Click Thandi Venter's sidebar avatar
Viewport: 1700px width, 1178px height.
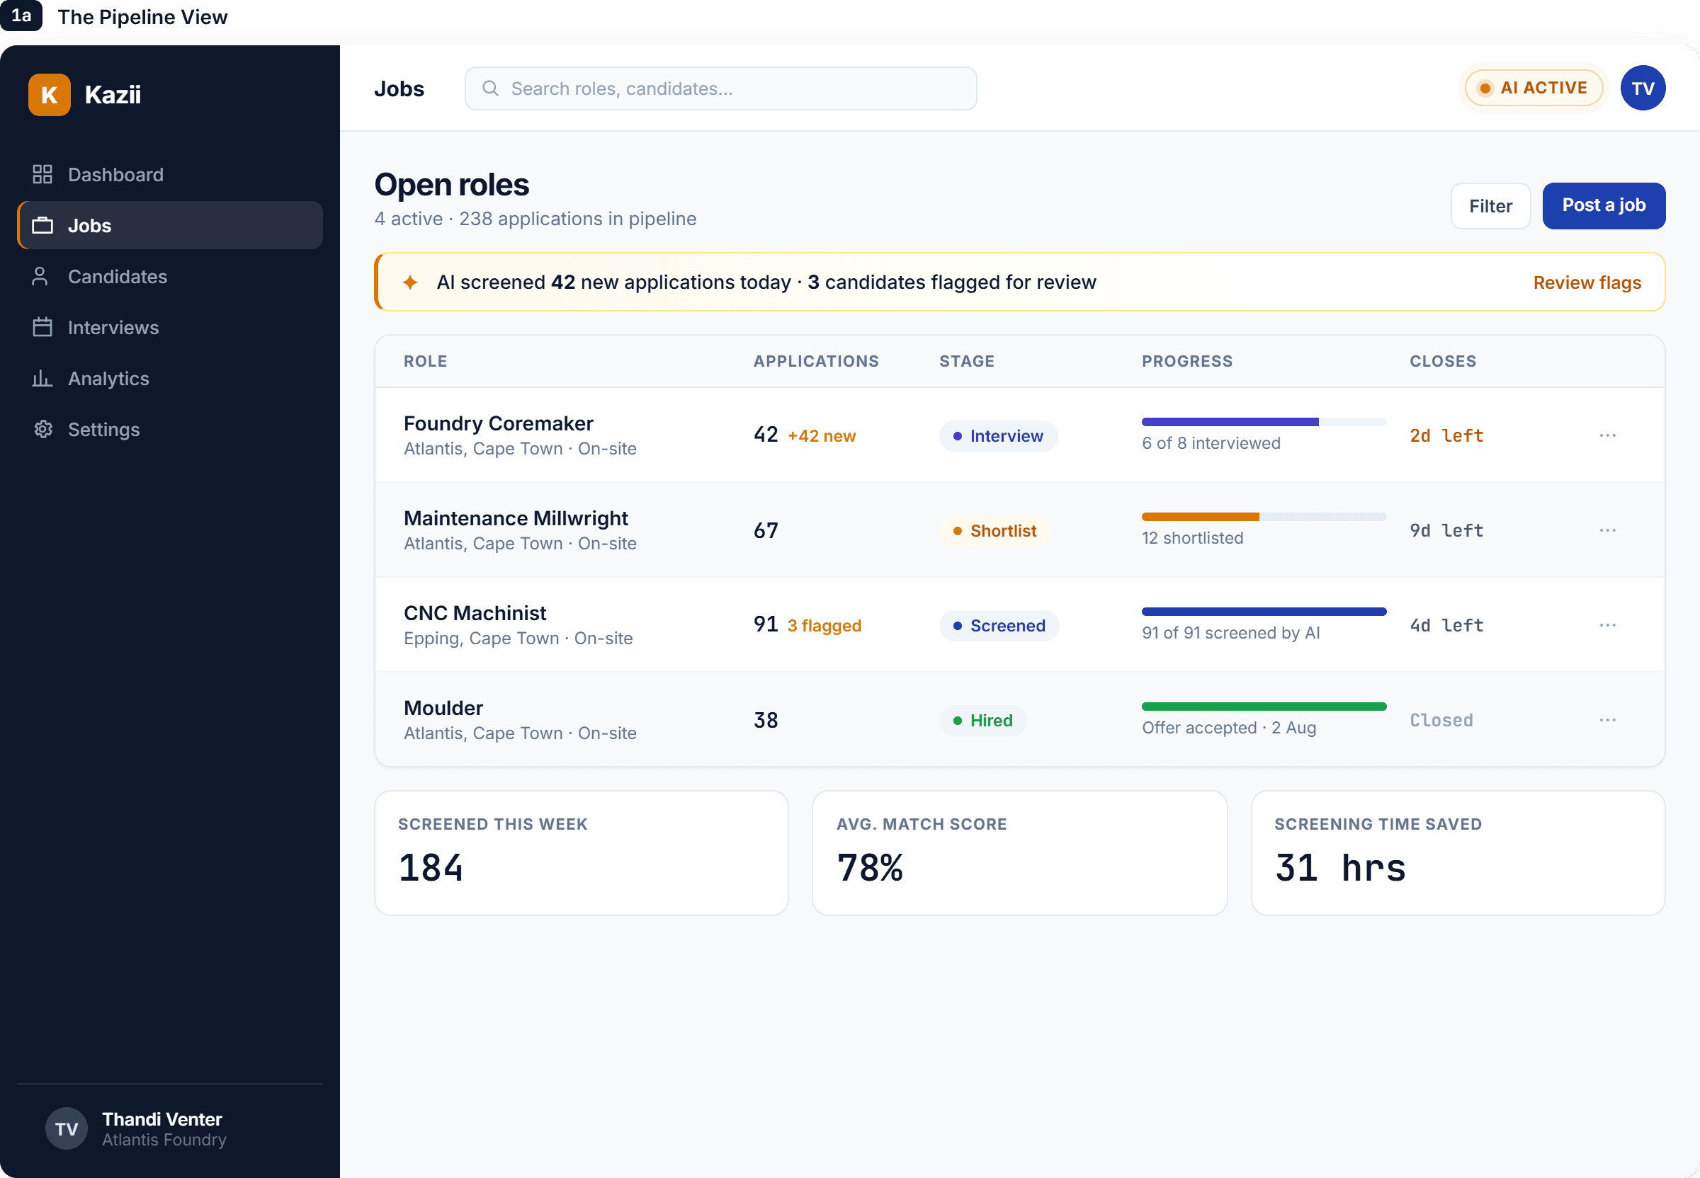tap(67, 1128)
